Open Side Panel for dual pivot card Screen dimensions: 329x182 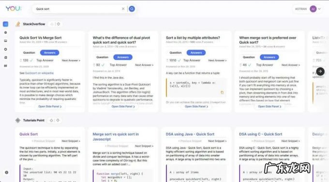coord(123,106)
